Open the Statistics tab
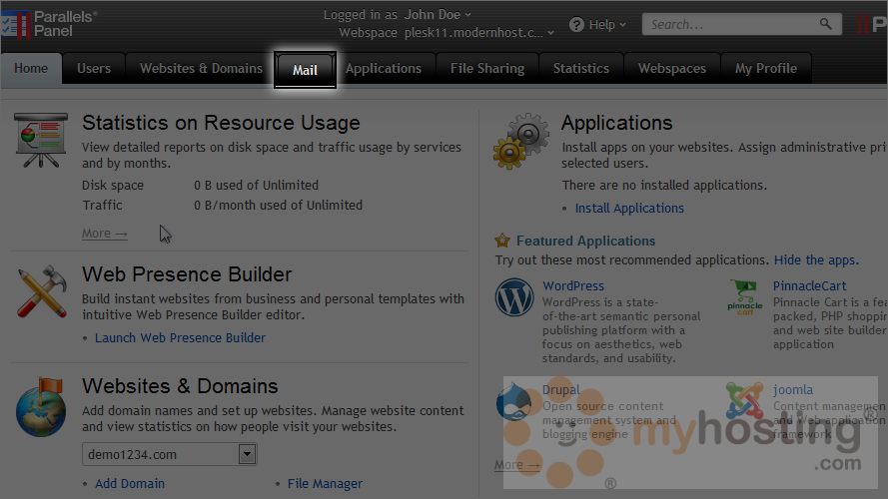The height and width of the screenshot is (499, 888). (x=581, y=69)
